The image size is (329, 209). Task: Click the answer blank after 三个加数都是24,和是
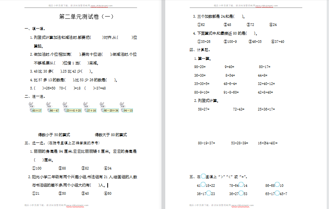coord(239,16)
